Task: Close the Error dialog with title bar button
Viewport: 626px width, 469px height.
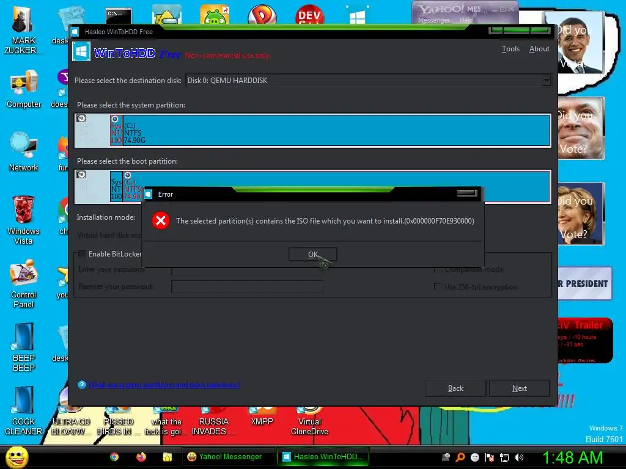Action: [467, 193]
